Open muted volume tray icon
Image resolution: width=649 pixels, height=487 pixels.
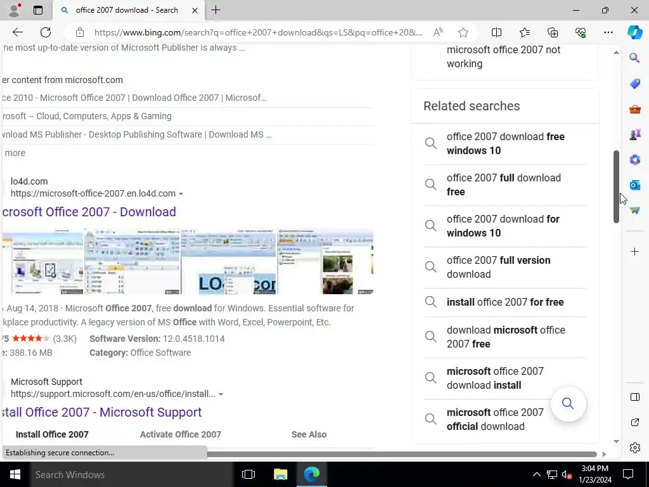coord(566,474)
